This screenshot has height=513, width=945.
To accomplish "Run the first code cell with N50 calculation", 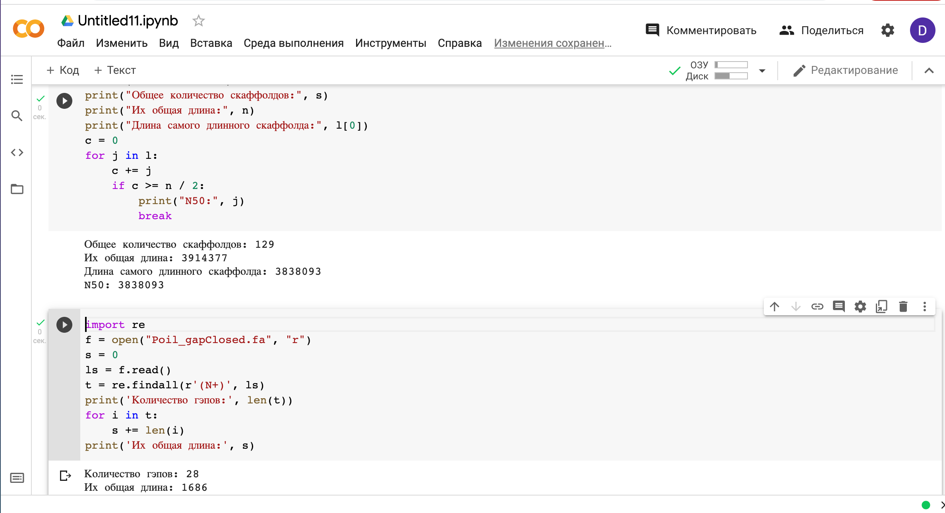I will tap(64, 101).
